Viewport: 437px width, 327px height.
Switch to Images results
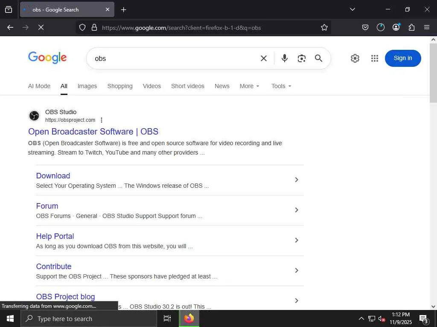[x=87, y=86]
